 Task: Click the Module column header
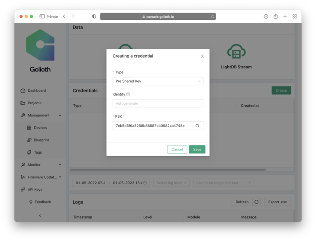(193, 217)
